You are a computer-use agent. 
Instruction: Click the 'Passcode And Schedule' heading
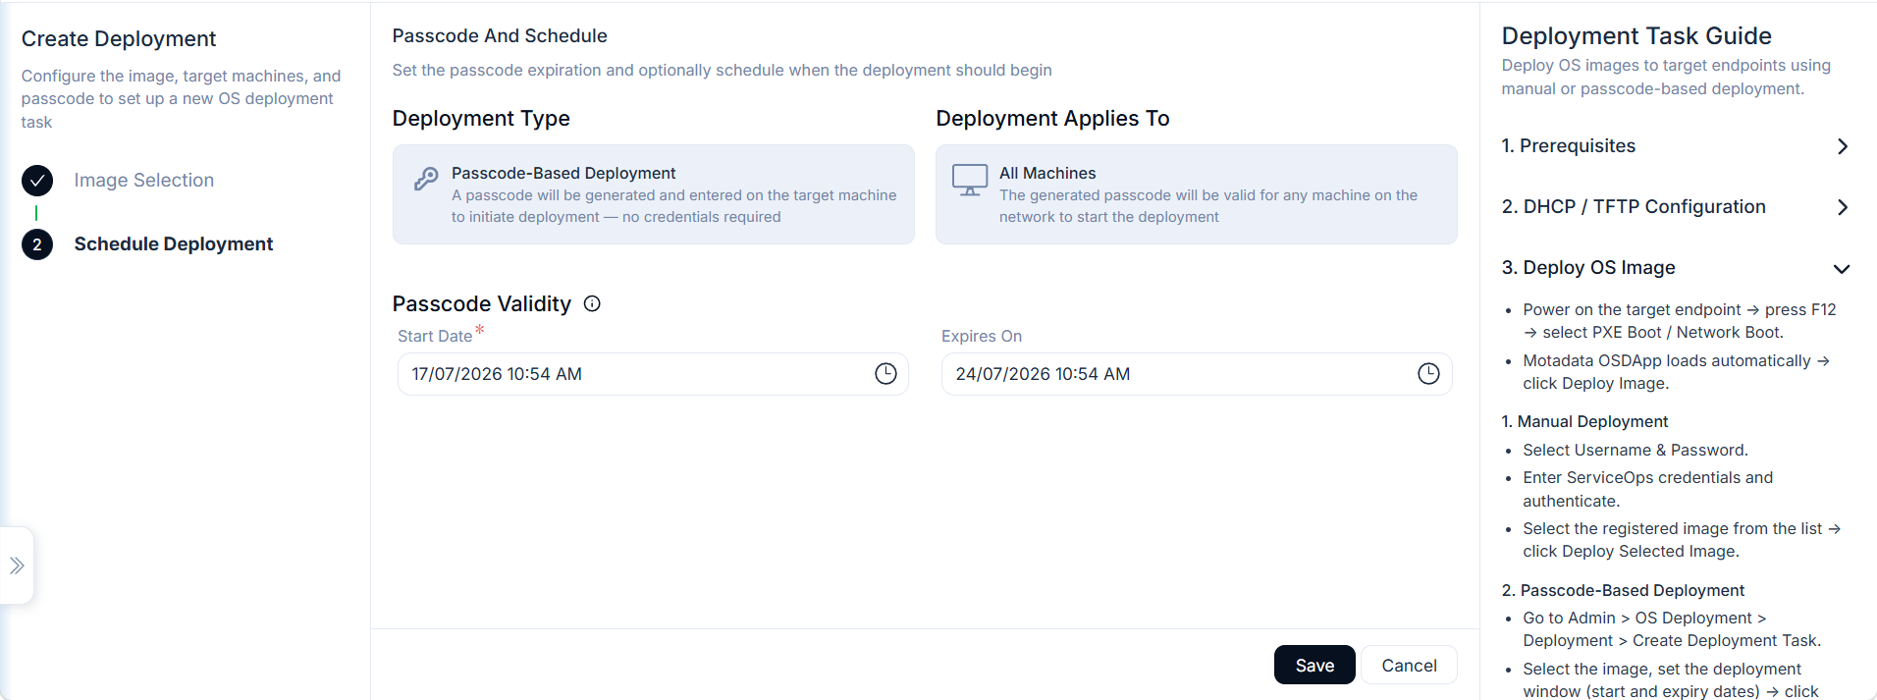tap(500, 36)
